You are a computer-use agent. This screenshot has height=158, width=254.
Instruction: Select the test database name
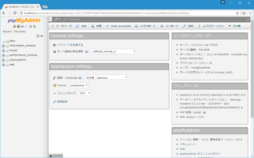pos(12,65)
